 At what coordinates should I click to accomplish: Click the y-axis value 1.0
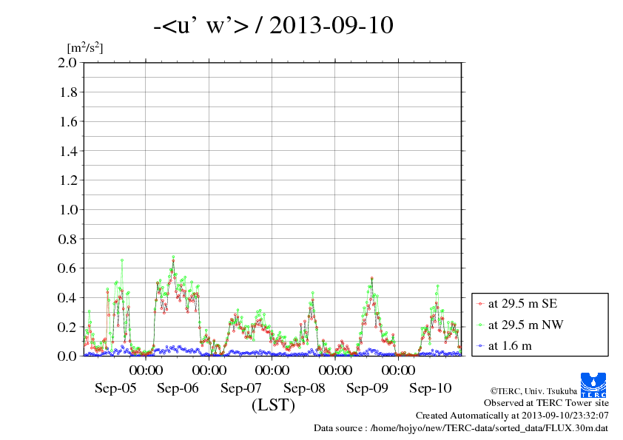[x=67, y=210]
